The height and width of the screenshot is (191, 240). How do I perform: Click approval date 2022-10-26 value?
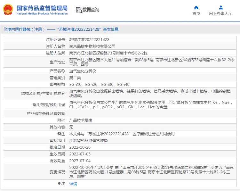pos(80,147)
